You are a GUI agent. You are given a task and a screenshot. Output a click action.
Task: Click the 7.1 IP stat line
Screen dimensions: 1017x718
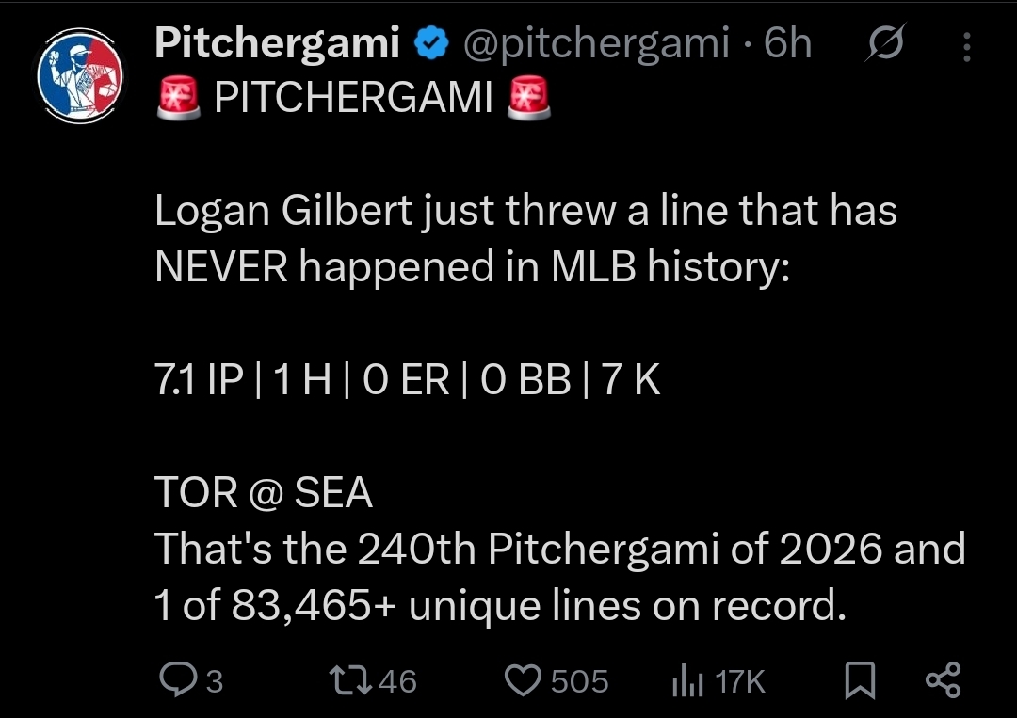pos(408,380)
